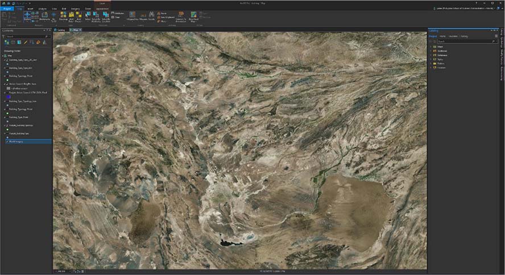Expand the Maps folder in Catalog

click(x=431, y=47)
